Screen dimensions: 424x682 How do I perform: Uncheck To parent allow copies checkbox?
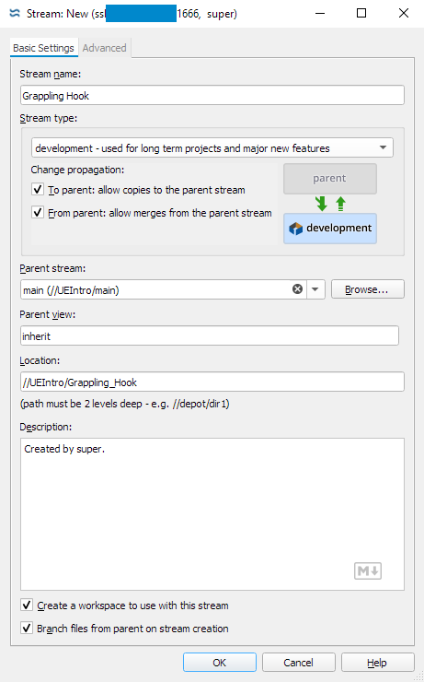click(38, 189)
